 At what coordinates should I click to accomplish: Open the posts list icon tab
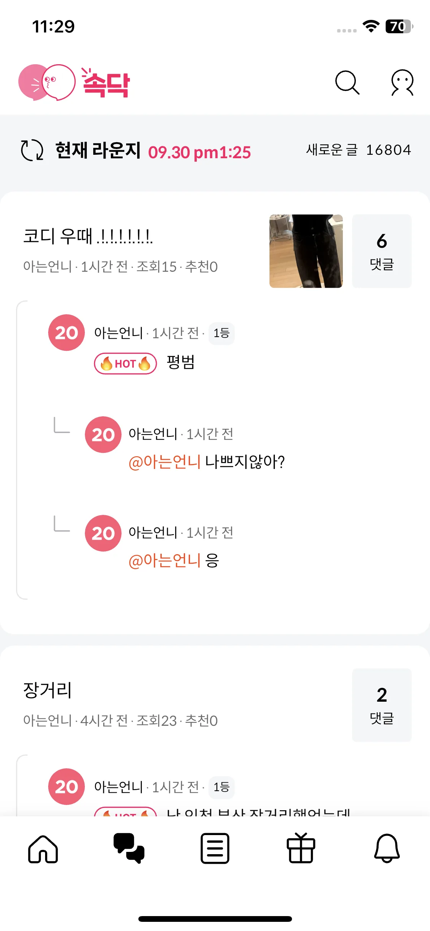[x=215, y=849]
